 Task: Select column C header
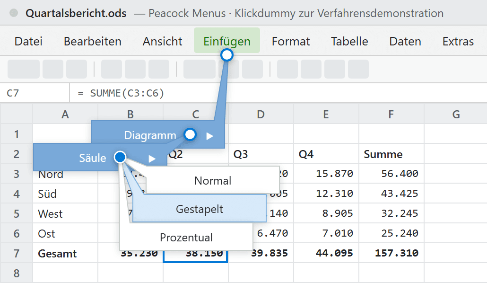(x=196, y=114)
